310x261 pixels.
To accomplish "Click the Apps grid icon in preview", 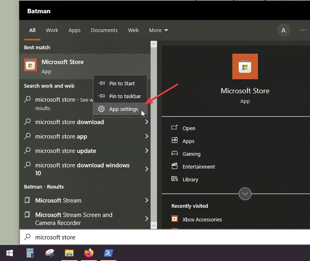I will pyautogui.click(x=175, y=140).
